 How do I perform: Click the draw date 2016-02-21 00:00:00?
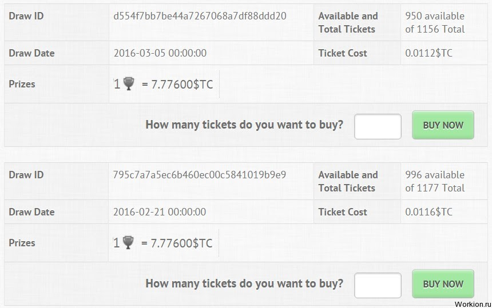(160, 212)
